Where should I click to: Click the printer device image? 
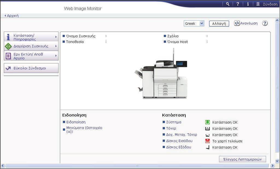coord(161,73)
